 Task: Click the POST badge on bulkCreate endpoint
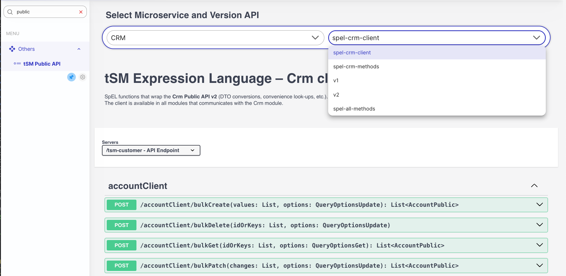pyautogui.click(x=121, y=205)
